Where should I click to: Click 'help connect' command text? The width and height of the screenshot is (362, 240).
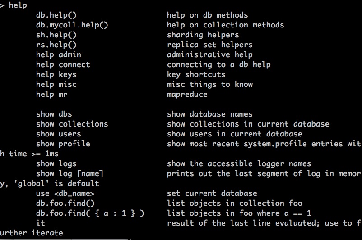(63, 64)
